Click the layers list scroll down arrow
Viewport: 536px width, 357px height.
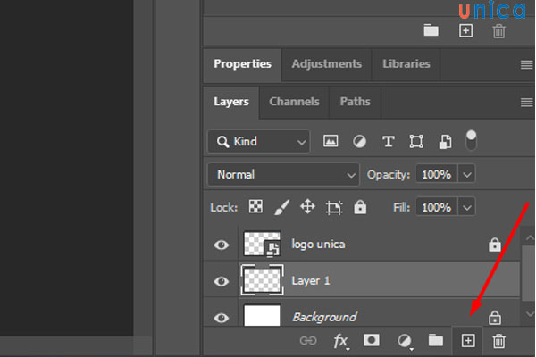pos(529,313)
